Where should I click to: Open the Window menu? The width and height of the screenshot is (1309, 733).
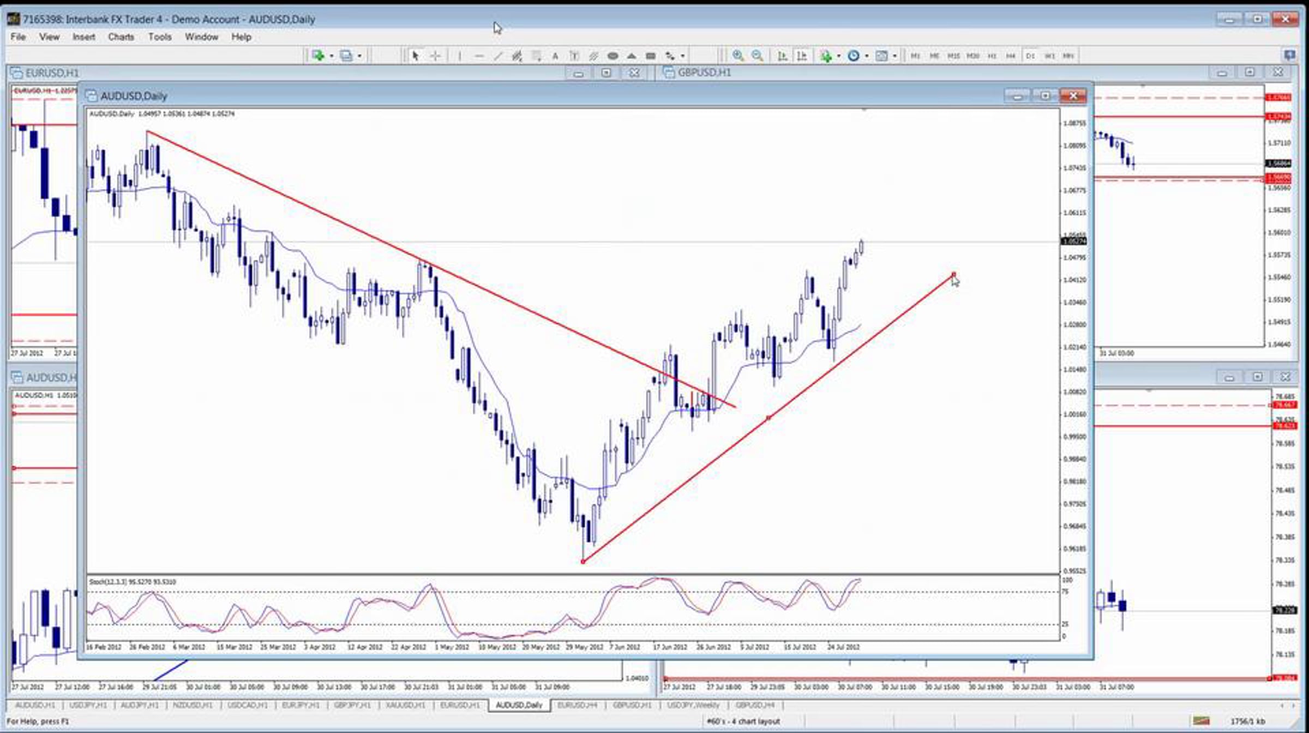(x=202, y=37)
